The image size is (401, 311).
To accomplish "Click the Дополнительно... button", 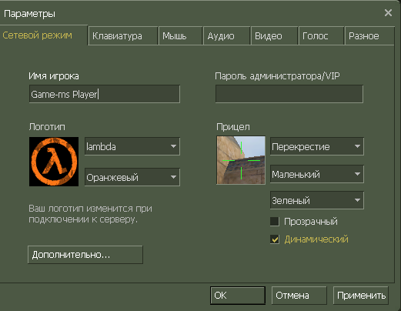I will [x=85, y=255].
